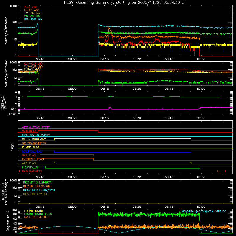
Task: Click the 06:45 tick label below the MeV plot
Action: tap(169, 89)
